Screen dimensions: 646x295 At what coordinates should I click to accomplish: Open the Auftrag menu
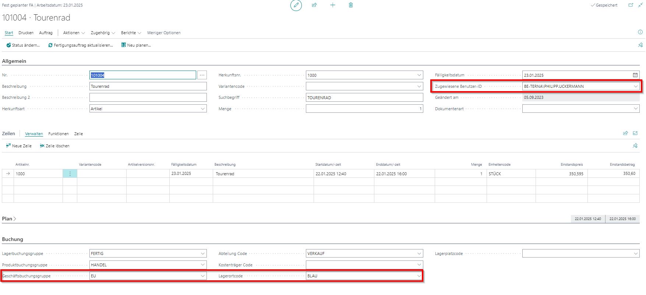(x=46, y=33)
